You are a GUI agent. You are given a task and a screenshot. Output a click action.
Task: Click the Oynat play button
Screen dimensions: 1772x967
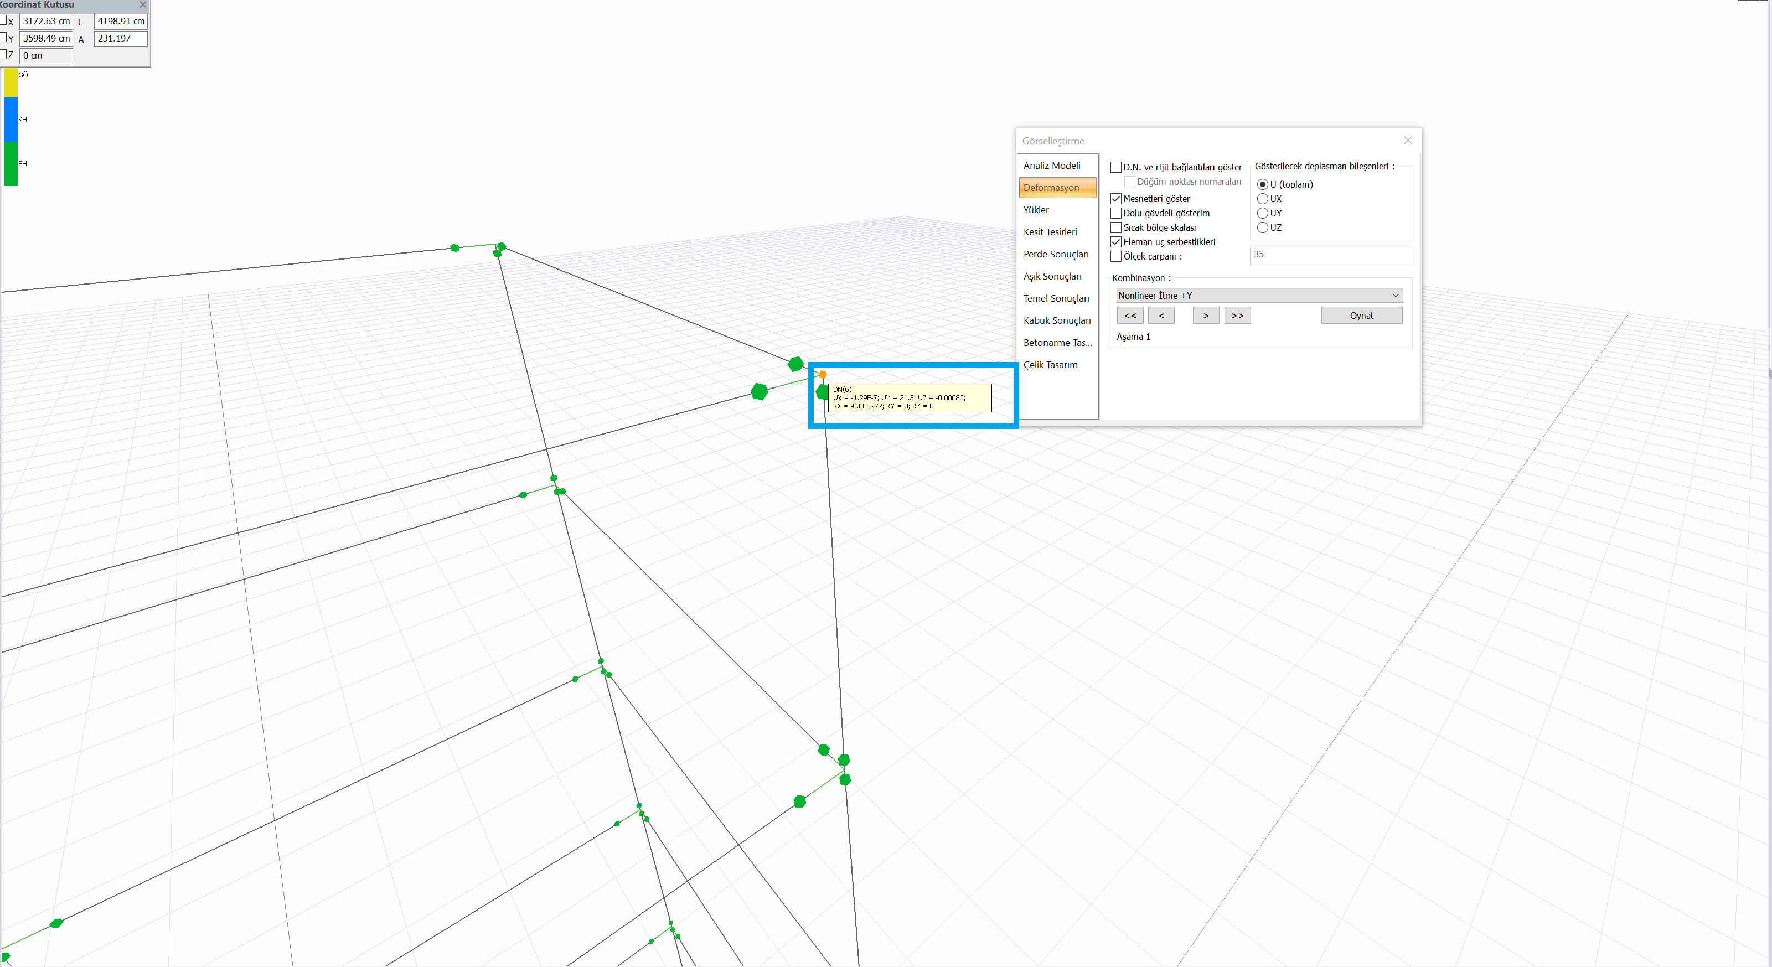tap(1361, 316)
